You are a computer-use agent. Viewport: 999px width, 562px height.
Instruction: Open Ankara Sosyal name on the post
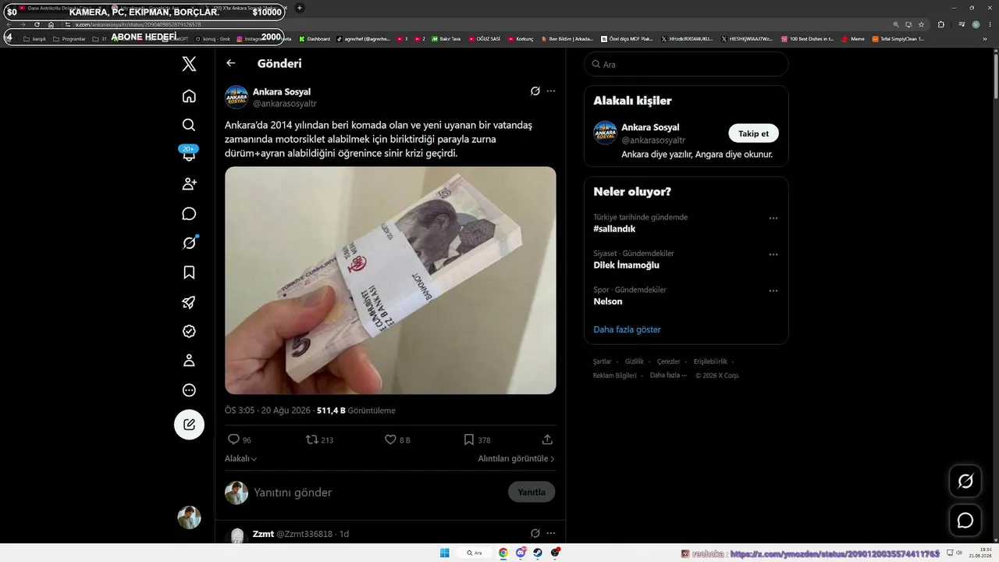[282, 91]
